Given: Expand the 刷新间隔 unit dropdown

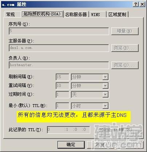Looking at the screenshot, I should (x=105, y=77).
